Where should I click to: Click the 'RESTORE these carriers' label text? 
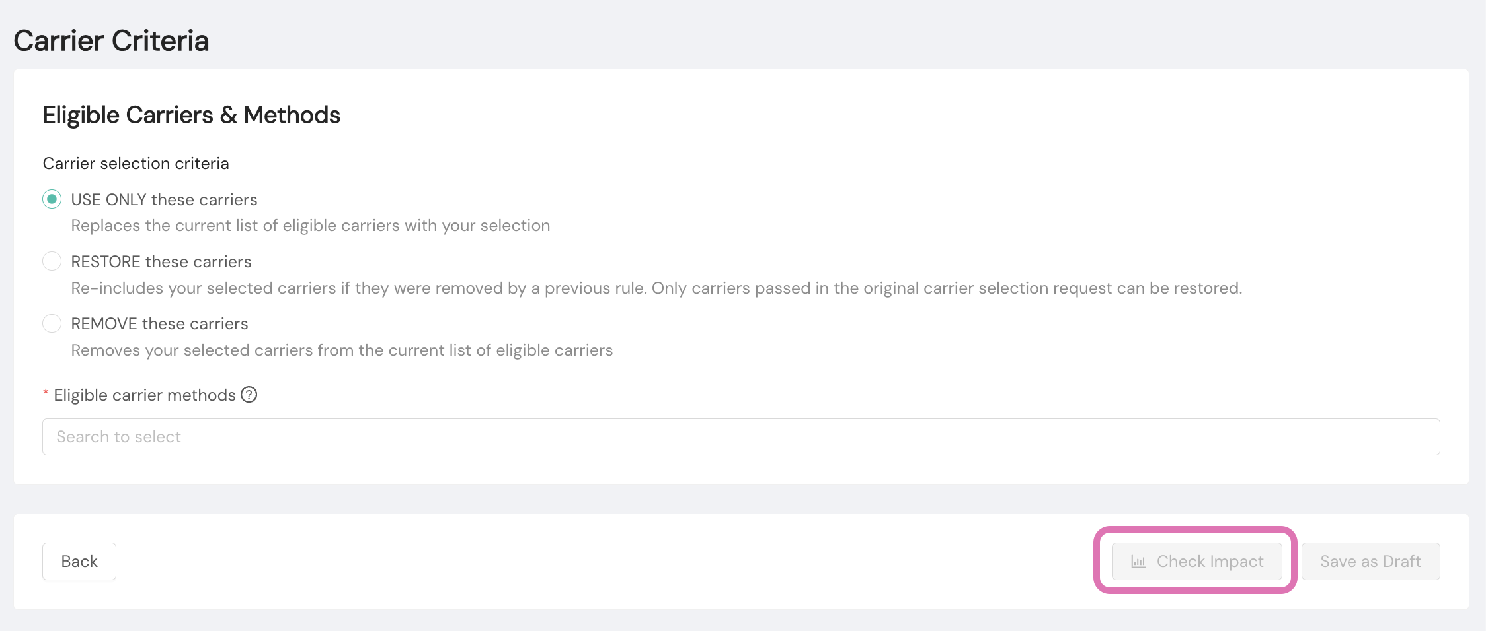click(x=161, y=261)
